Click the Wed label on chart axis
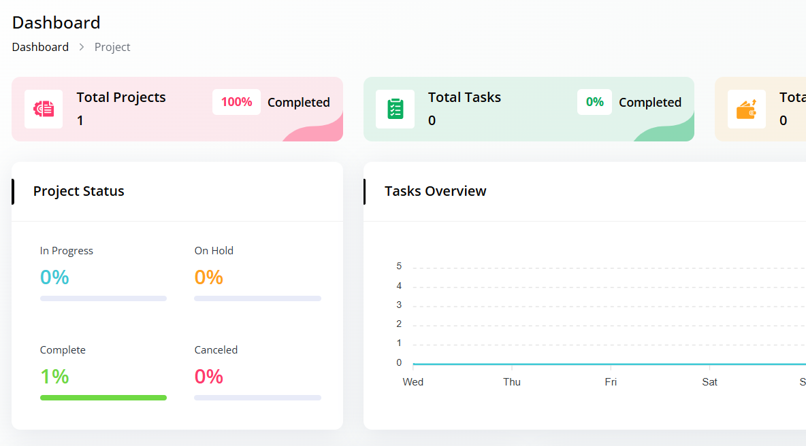This screenshot has width=806, height=446. click(413, 382)
